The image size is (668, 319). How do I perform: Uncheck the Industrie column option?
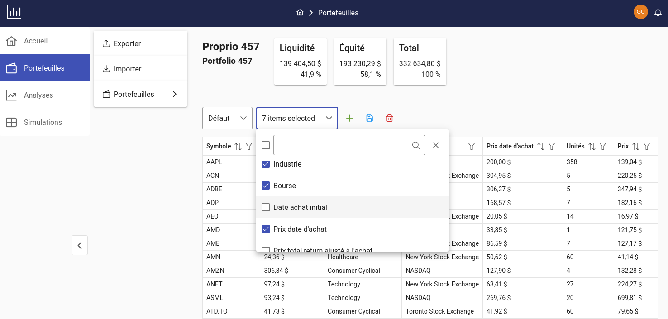[265, 164]
